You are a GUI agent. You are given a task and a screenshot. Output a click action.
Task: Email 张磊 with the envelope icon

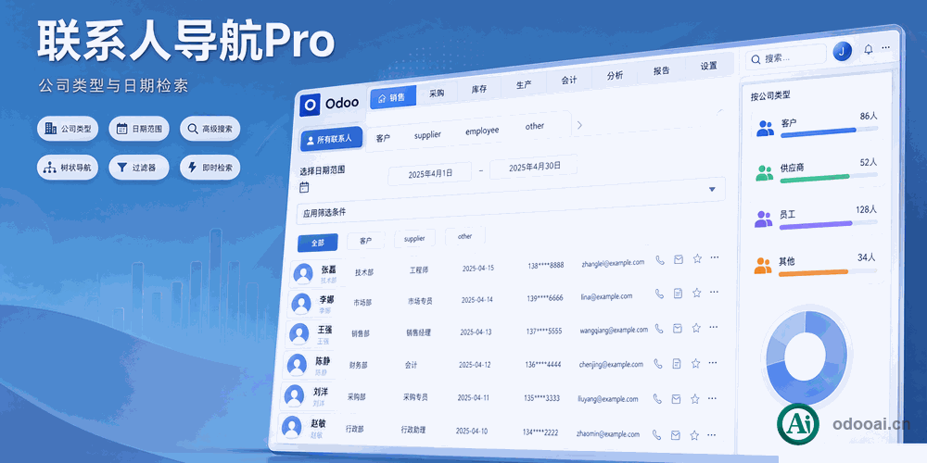point(679,259)
